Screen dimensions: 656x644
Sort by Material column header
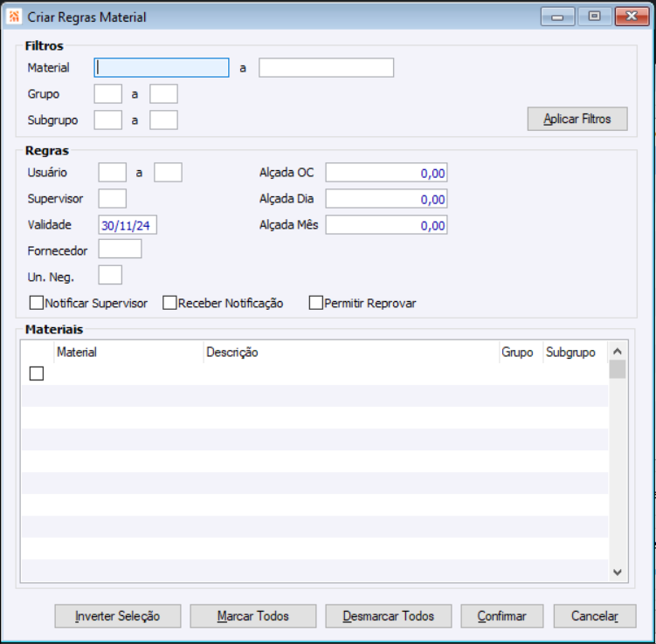tap(128, 352)
